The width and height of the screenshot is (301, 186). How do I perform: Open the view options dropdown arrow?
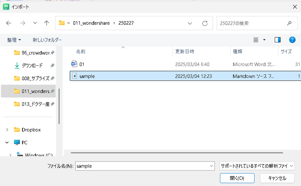pyautogui.click(x=264, y=40)
